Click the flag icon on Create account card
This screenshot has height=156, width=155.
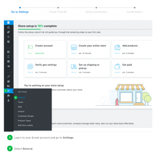30,47
